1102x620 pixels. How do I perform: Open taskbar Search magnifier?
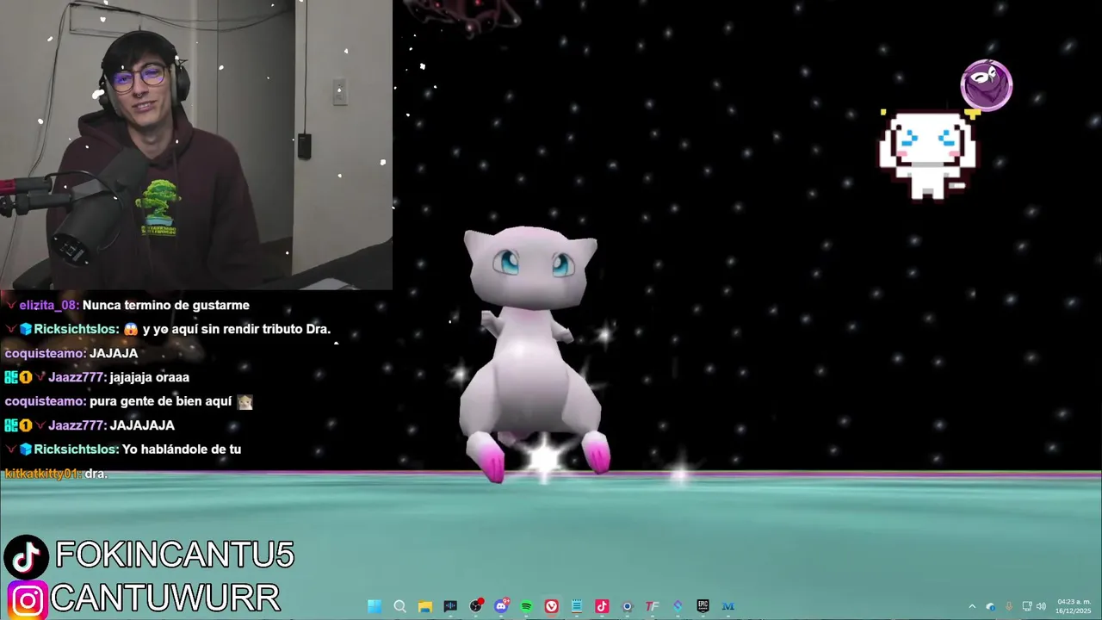399,606
